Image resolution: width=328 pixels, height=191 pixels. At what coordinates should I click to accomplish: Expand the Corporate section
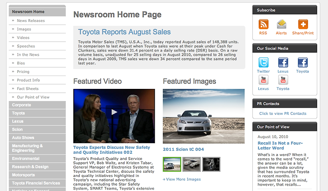pos(37,105)
